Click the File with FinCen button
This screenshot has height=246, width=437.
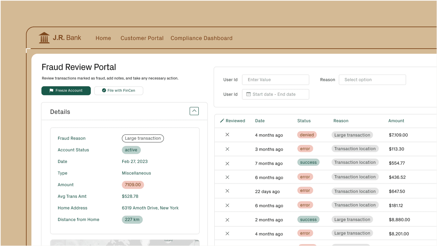pyautogui.click(x=119, y=90)
